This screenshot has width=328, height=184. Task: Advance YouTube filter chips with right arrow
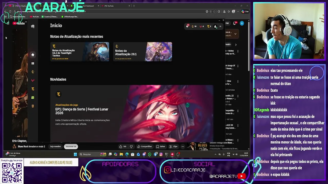point(236,44)
